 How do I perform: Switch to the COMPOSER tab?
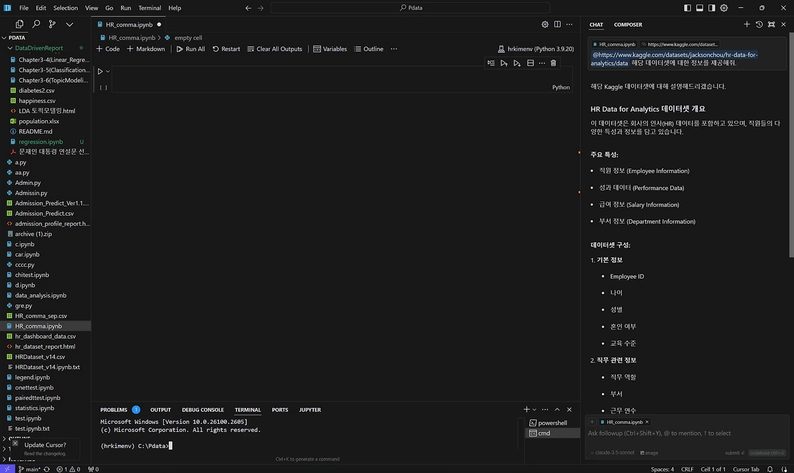(628, 25)
